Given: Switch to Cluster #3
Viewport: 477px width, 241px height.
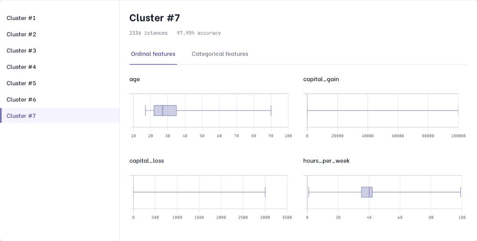Looking at the screenshot, I should point(21,50).
